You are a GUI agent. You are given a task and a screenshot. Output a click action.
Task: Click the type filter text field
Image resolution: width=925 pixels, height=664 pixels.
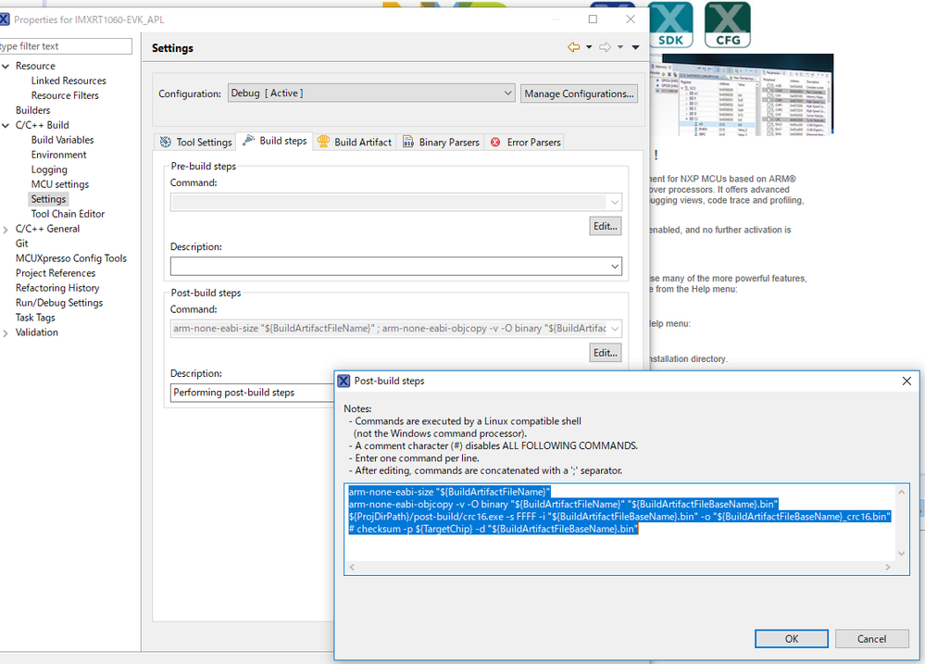65,46
